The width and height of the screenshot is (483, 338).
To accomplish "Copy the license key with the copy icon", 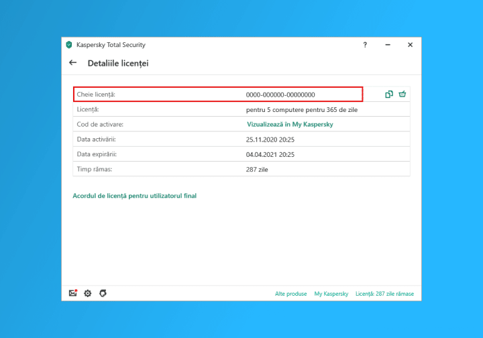I will 389,95.
